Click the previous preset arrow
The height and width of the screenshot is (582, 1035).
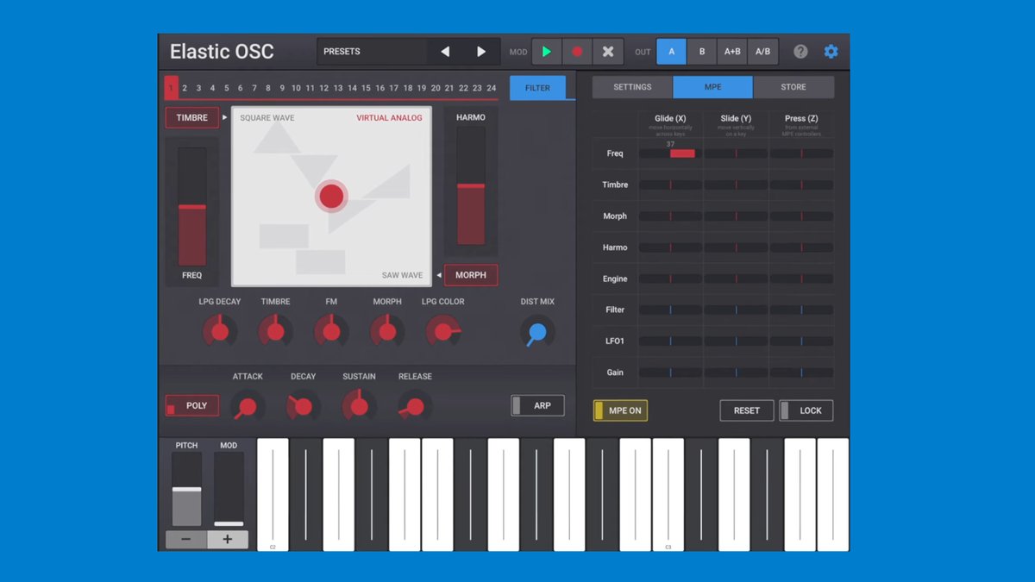[445, 51]
